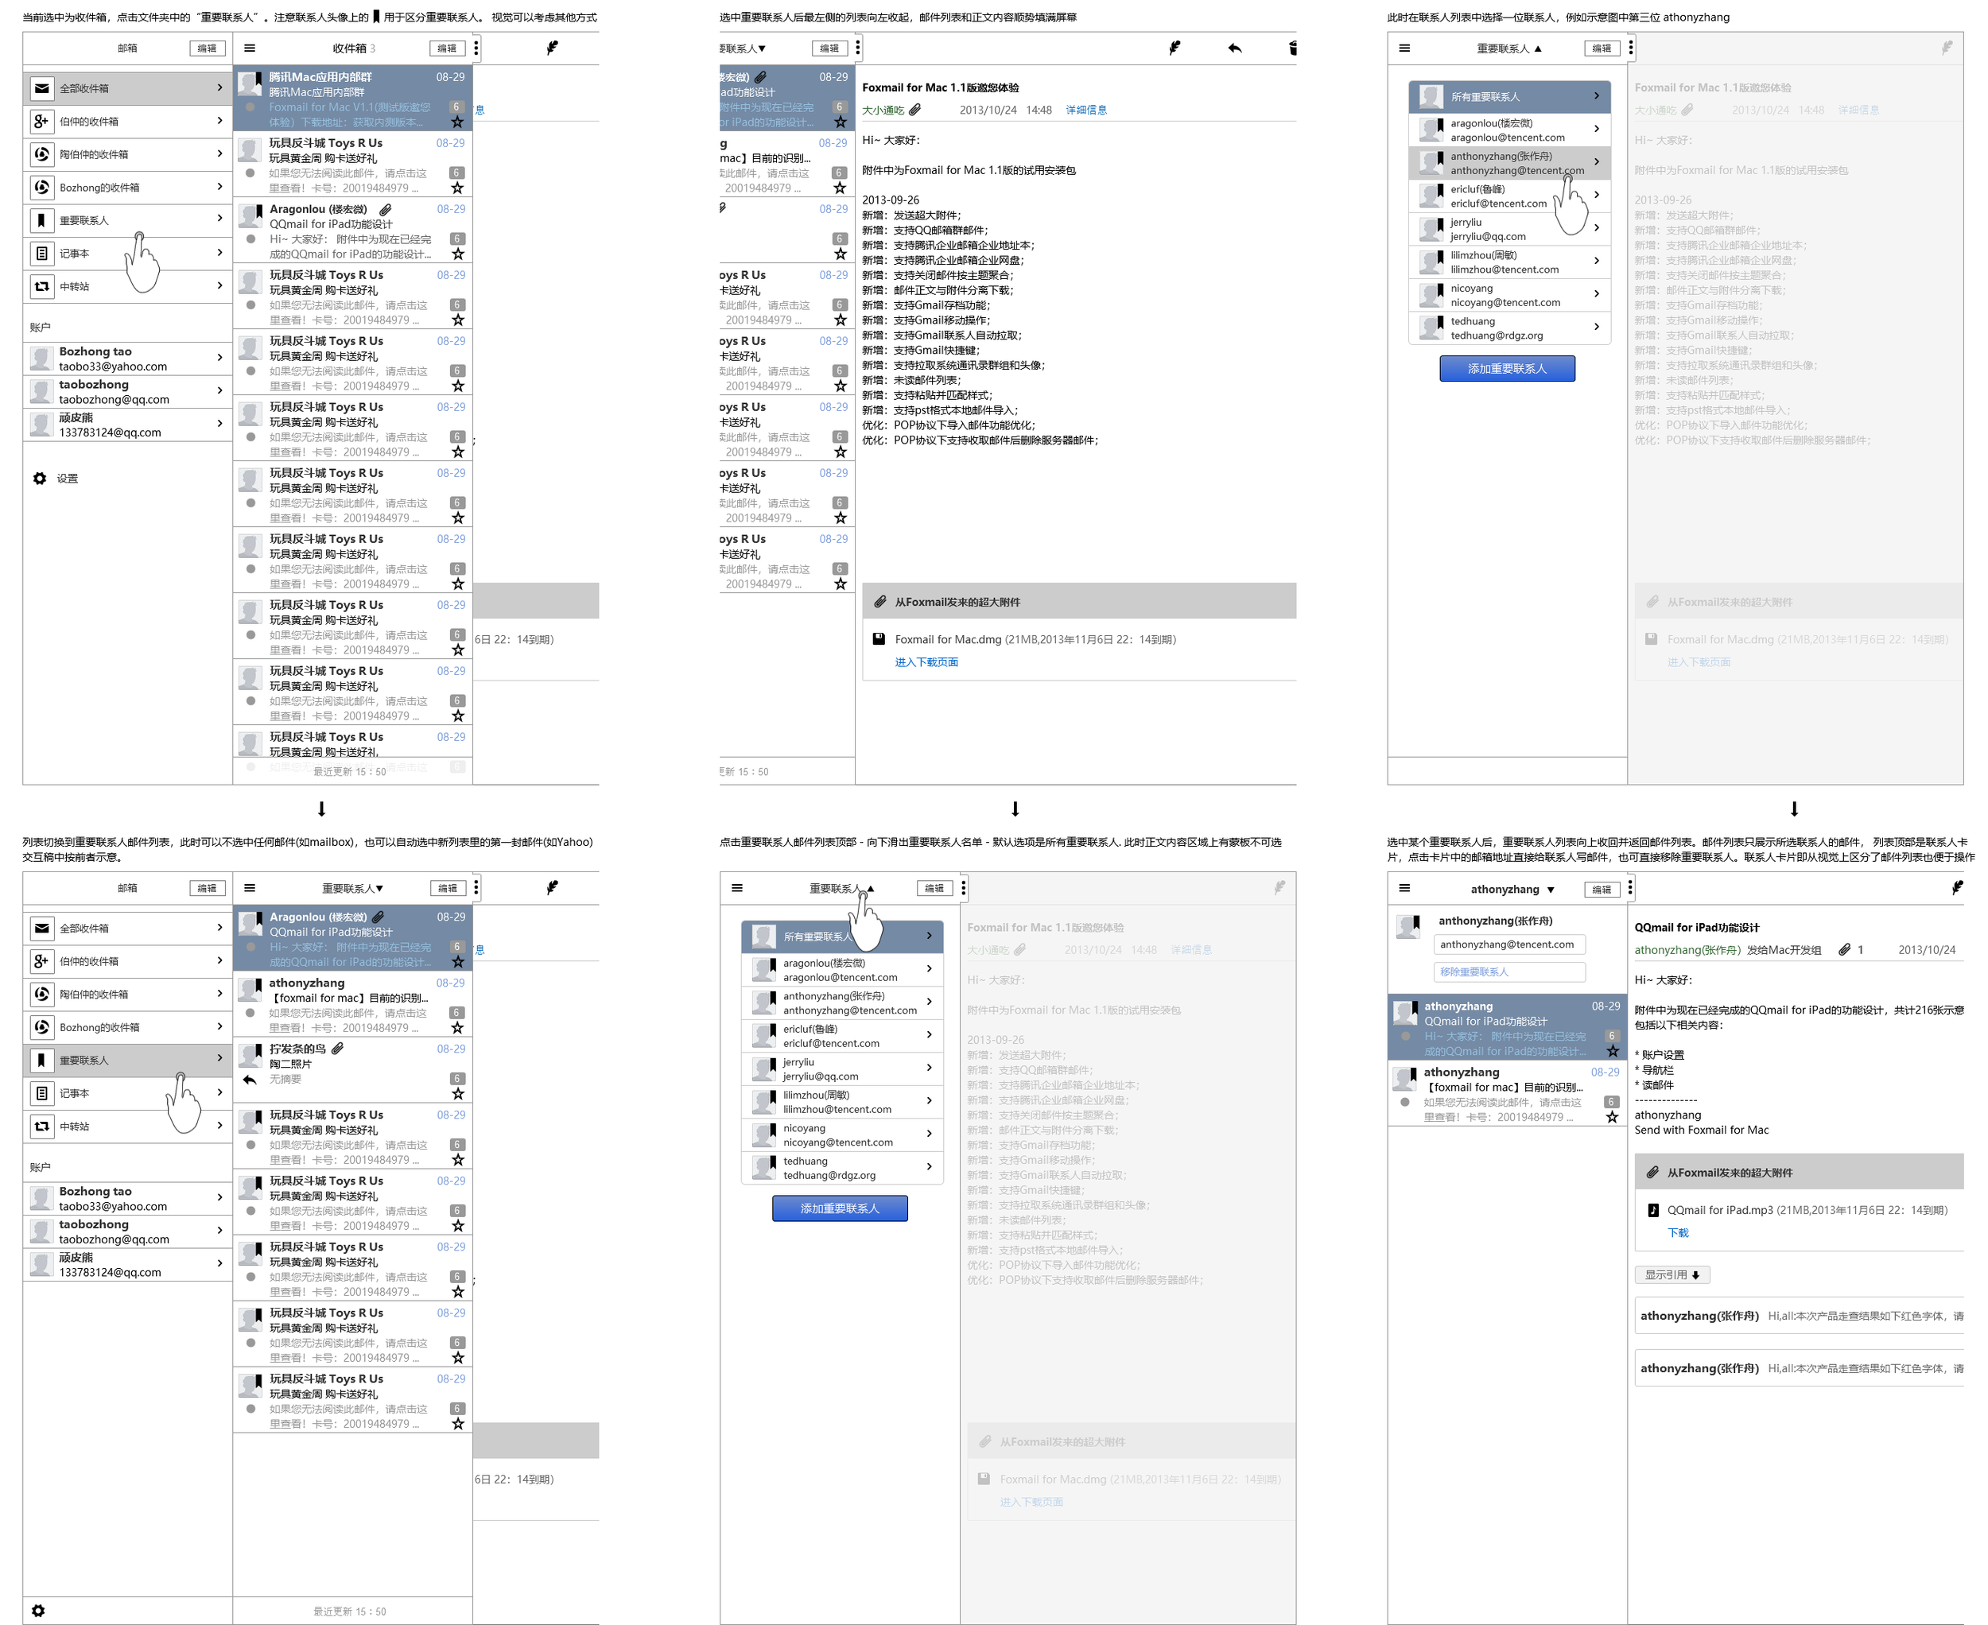Click the QQmail for iPad.mp3 file icon

pos(1652,1210)
